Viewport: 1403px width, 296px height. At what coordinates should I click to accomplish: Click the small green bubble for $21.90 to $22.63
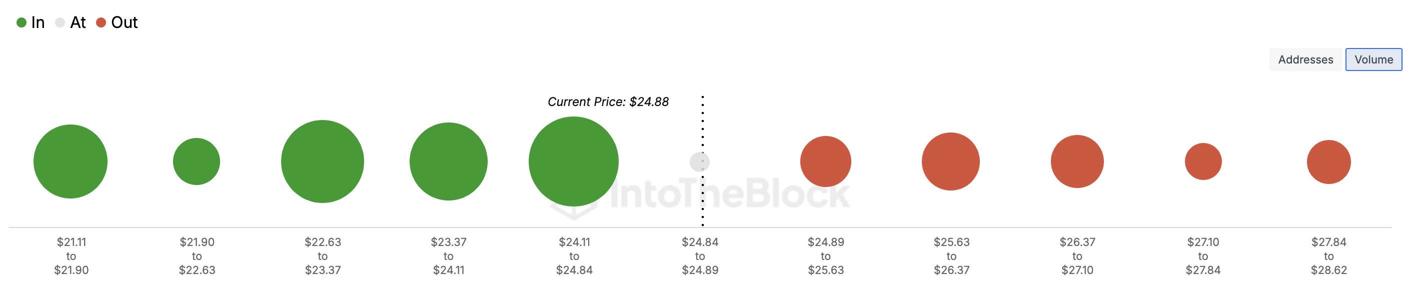tap(197, 161)
